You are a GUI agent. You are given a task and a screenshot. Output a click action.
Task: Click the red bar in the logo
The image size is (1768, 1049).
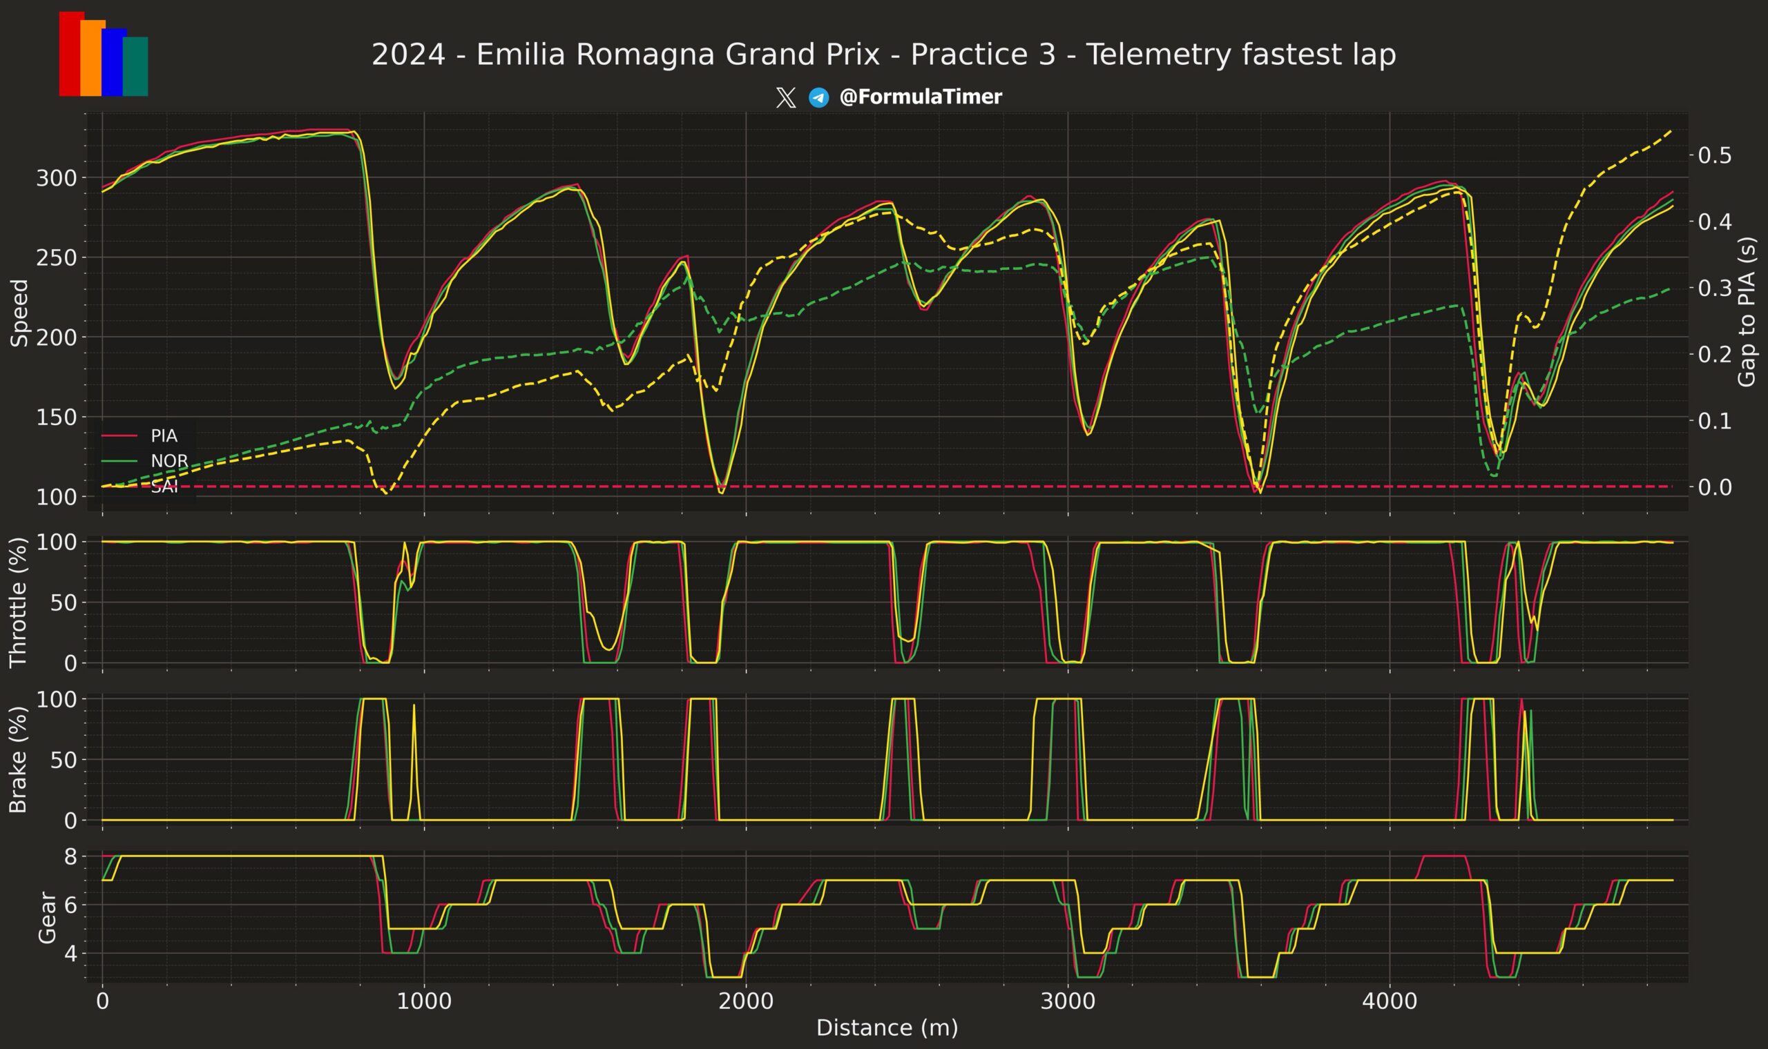pos(69,54)
